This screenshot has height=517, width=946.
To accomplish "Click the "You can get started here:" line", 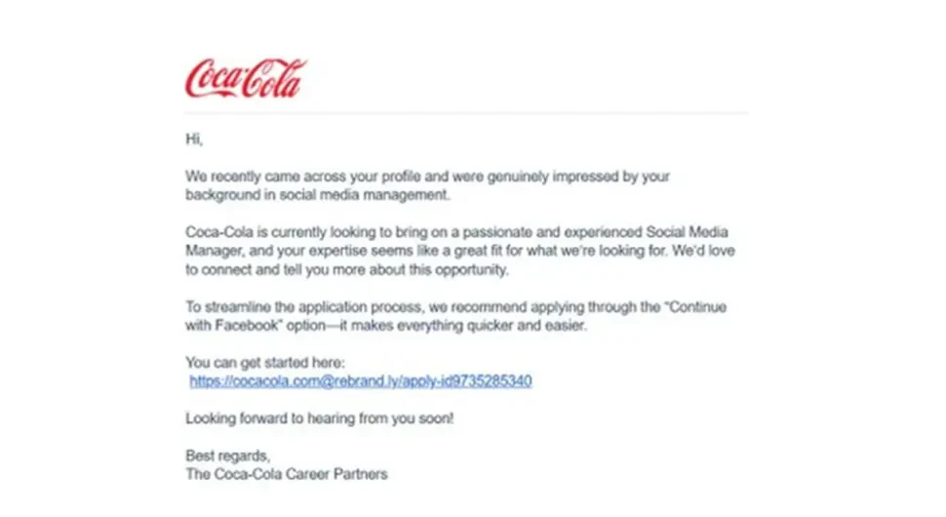I will [265, 363].
